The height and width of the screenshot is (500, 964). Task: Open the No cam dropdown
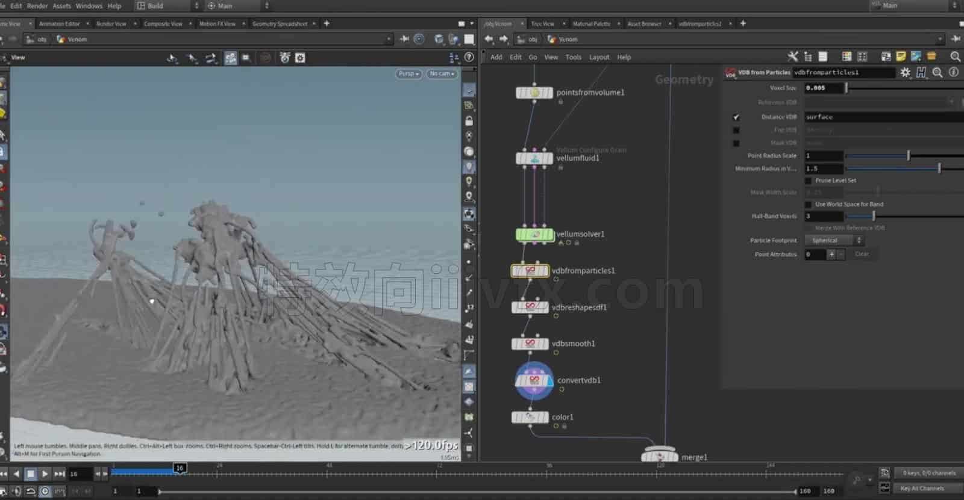pyautogui.click(x=442, y=73)
